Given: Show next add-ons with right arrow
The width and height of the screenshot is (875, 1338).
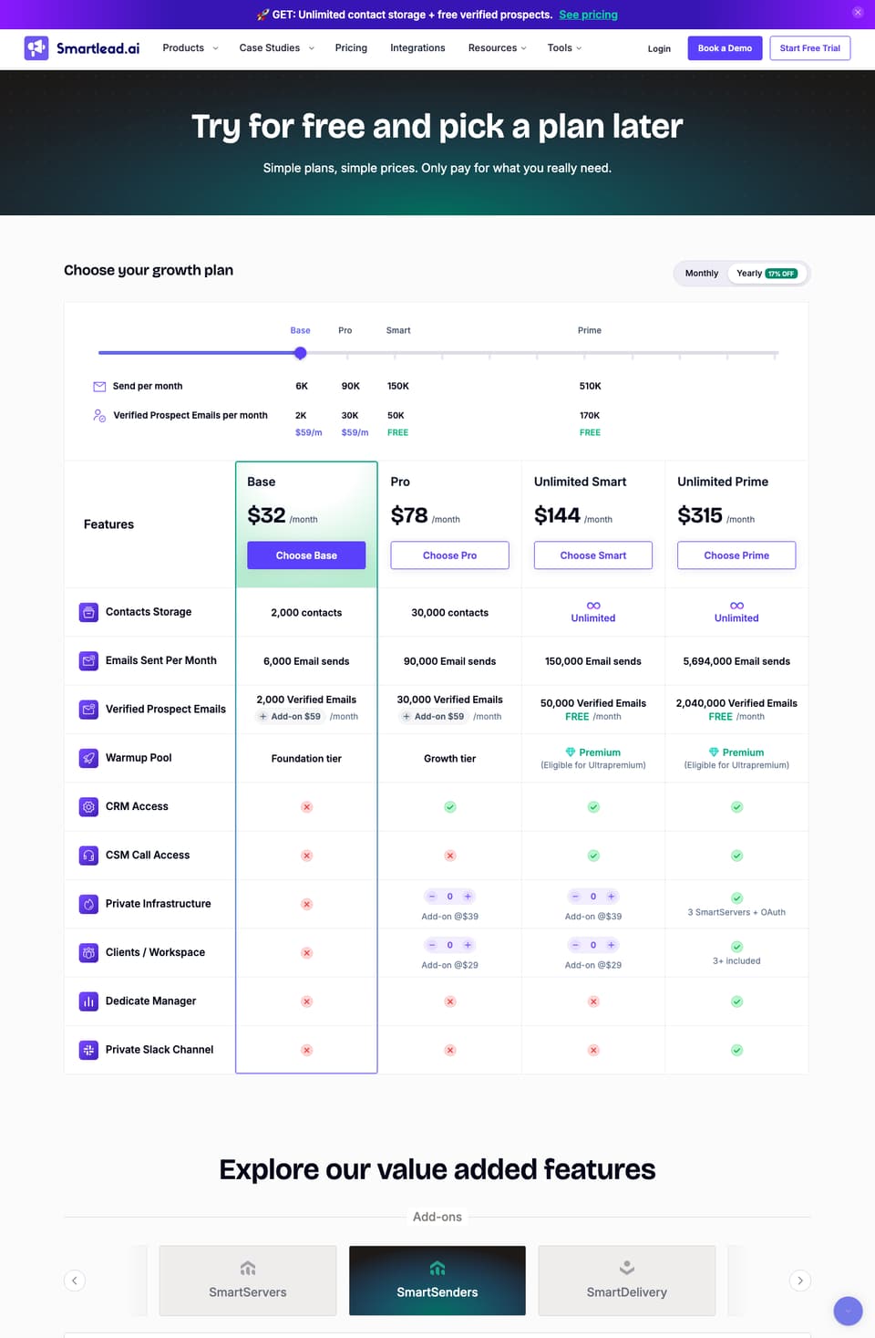Looking at the screenshot, I should click(800, 1281).
